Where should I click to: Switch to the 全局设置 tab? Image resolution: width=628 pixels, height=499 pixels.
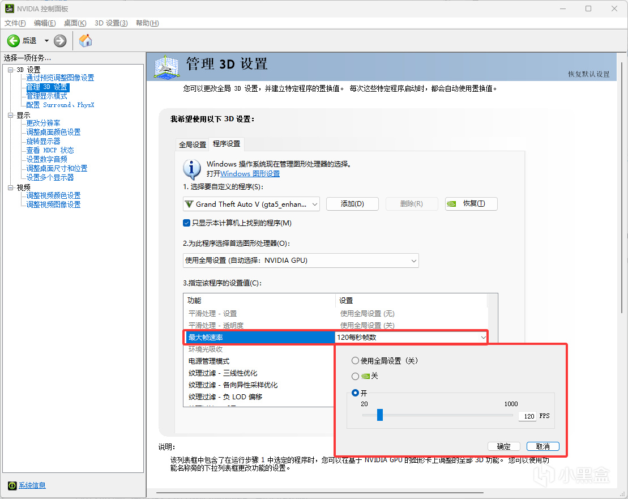coord(192,144)
